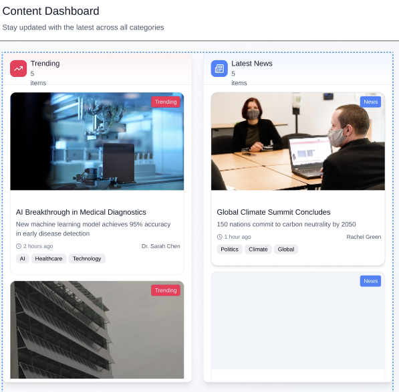Viewport: 399px width, 392px height.
Task: Select the Technology tag chip
Action: point(87,258)
